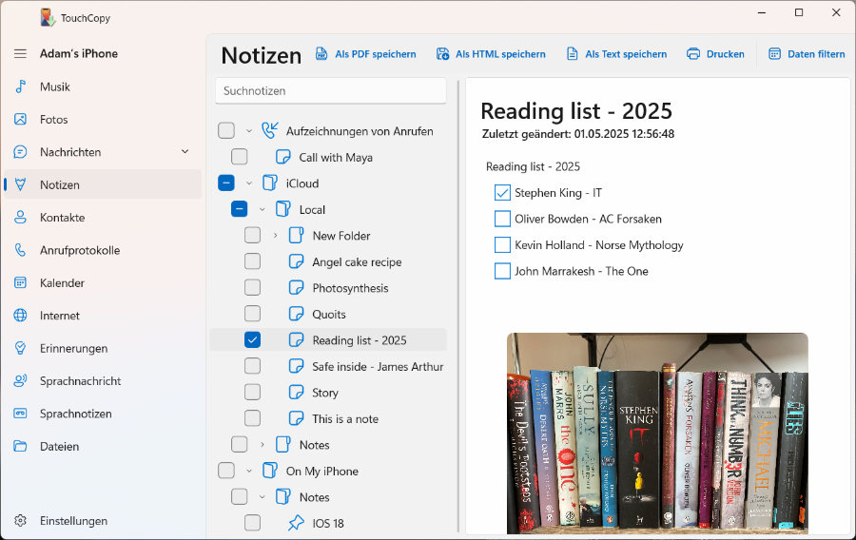Click the Musik note icon in sidebar
This screenshot has width=856, height=540.
[20, 87]
